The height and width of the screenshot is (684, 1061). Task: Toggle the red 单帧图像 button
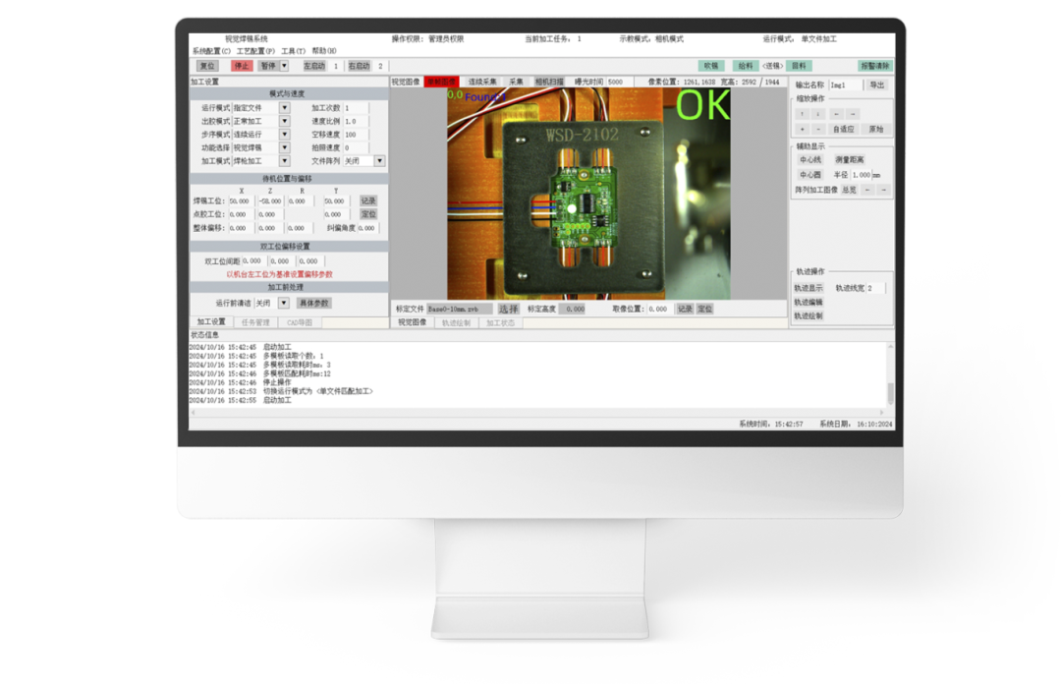pyautogui.click(x=441, y=82)
